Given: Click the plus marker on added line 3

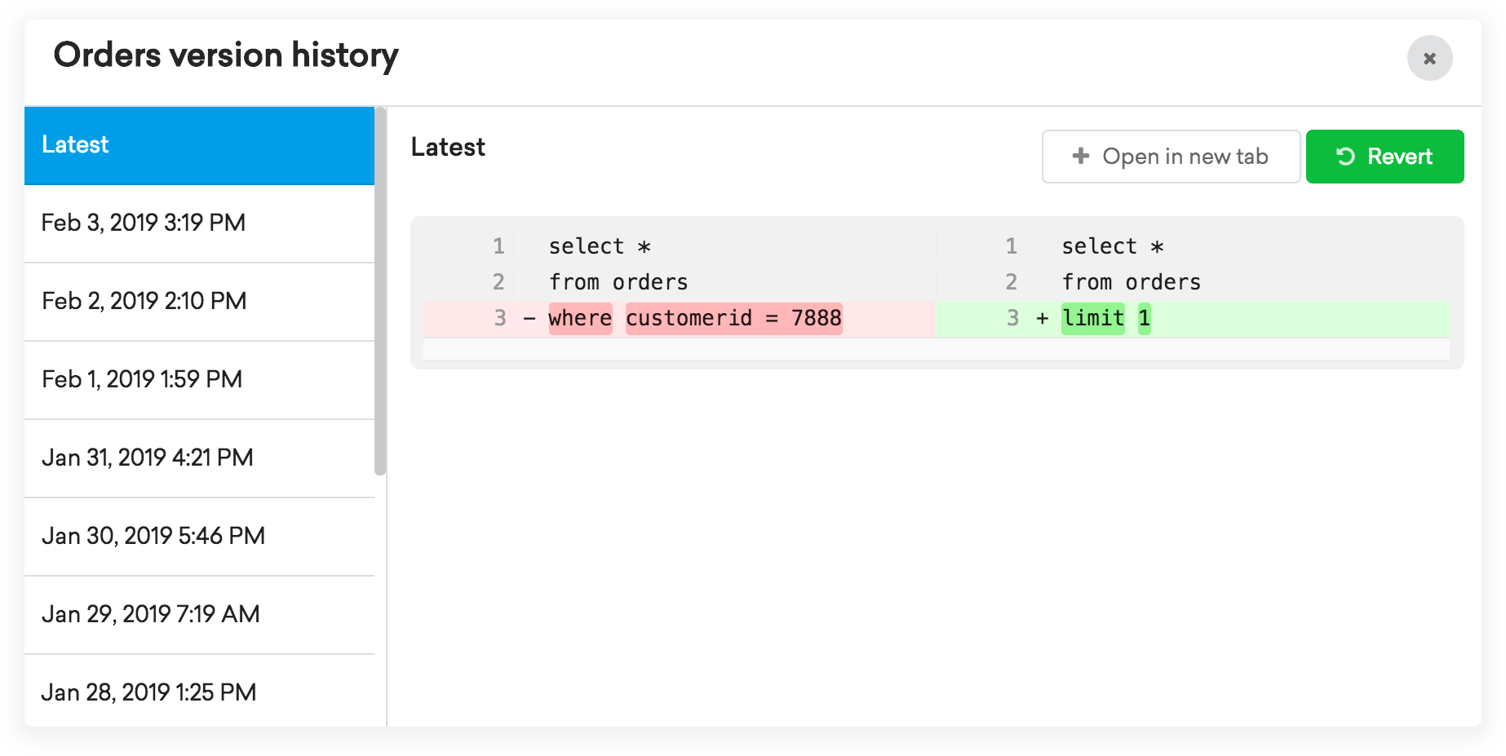Looking at the screenshot, I should pyautogui.click(x=1042, y=318).
